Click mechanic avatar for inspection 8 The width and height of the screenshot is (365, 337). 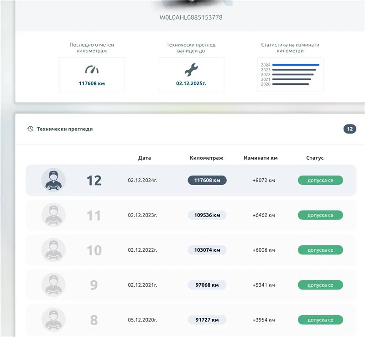[x=53, y=320]
